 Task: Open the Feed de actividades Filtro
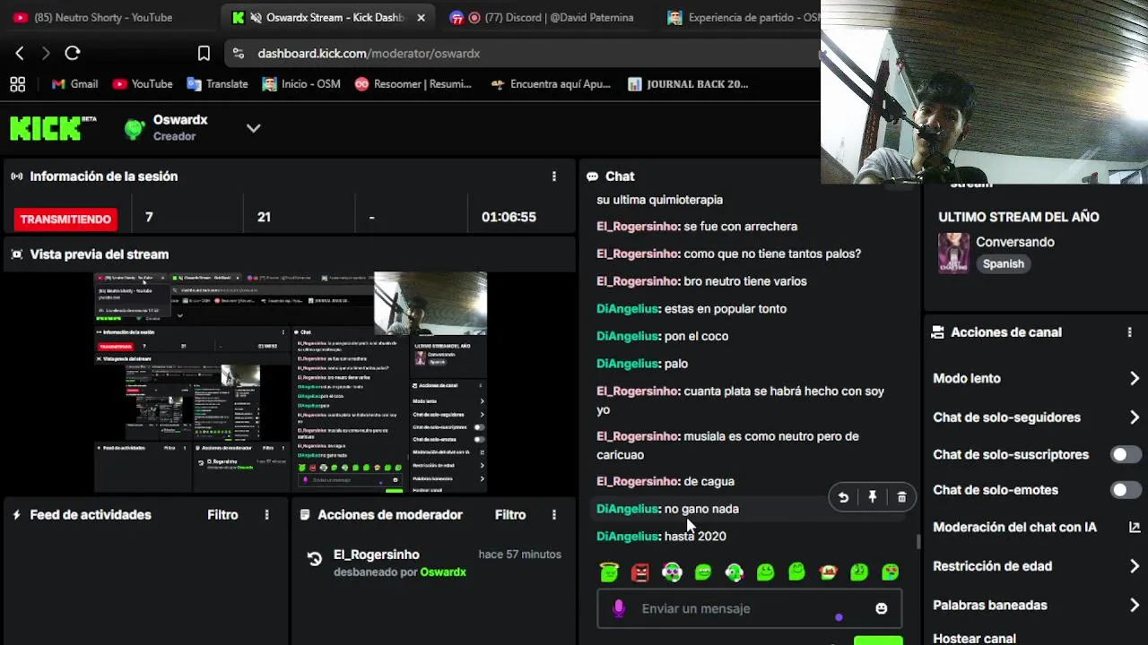222,515
